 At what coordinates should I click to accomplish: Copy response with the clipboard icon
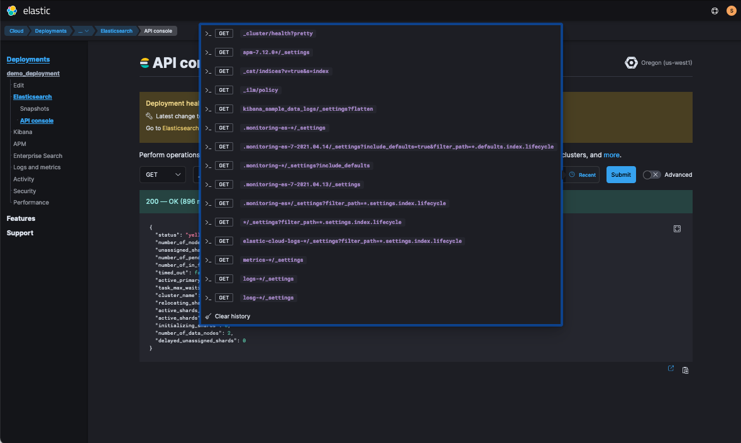point(686,370)
